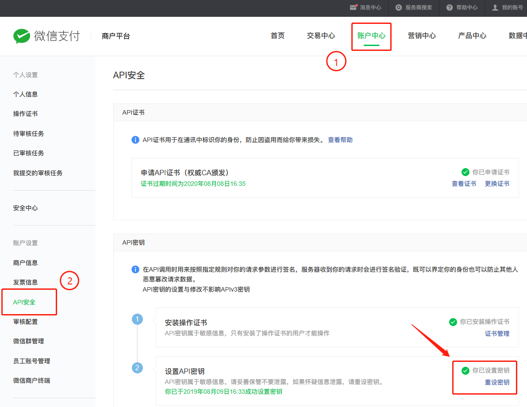Screen dimensions: 527x407
Task: Click green check beside 你已设置密钥
Action: (x=465, y=370)
